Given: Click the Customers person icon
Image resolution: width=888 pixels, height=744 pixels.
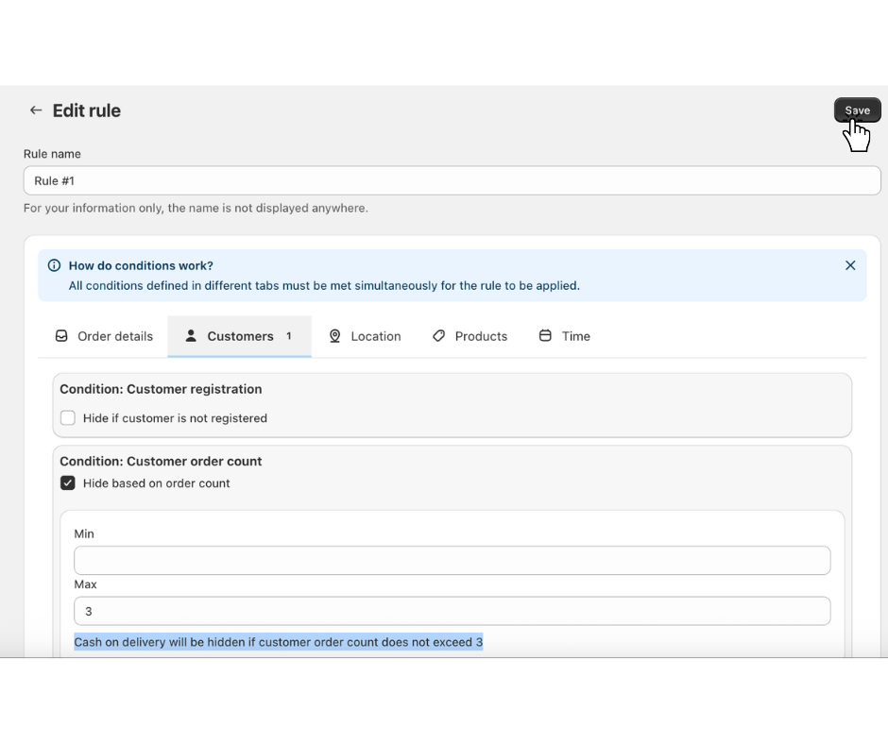Looking at the screenshot, I should 191,336.
